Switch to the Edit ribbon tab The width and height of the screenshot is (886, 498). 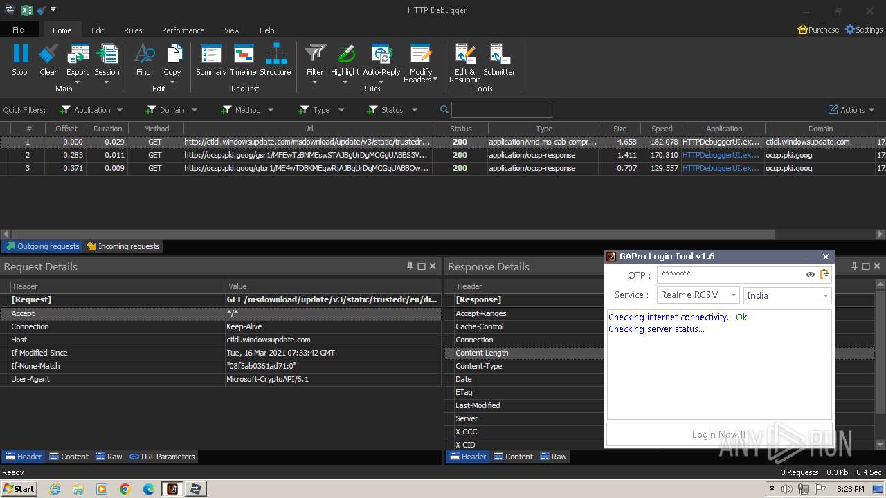click(x=98, y=30)
